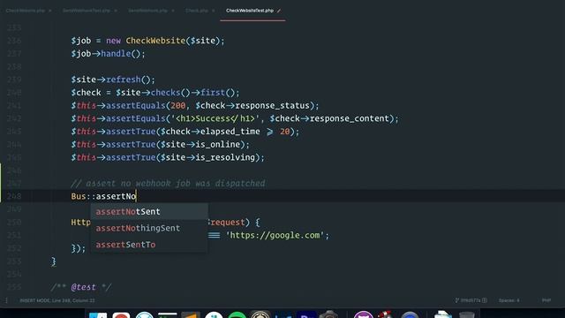Open the SendWebhook.php tab
This screenshot has height=318, width=565.
point(147,11)
